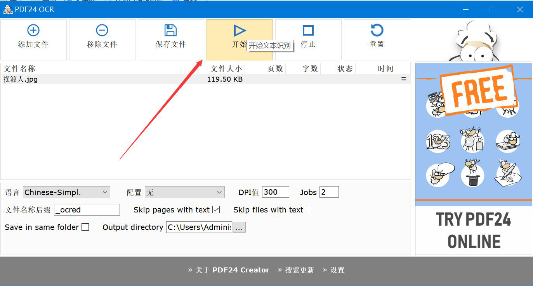Image resolution: width=533 pixels, height=286 pixels.
Task: Toggle the Skip pages with text checkbox
Action: point(216,210)
